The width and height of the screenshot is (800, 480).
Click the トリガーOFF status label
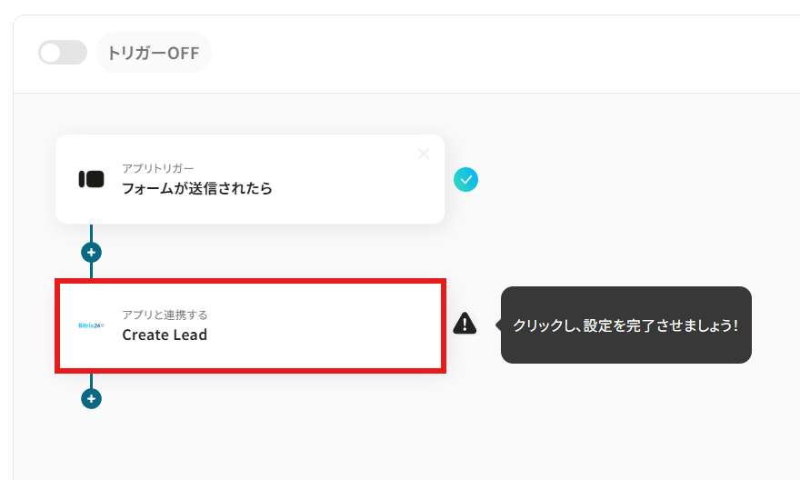tap(153, 53)
